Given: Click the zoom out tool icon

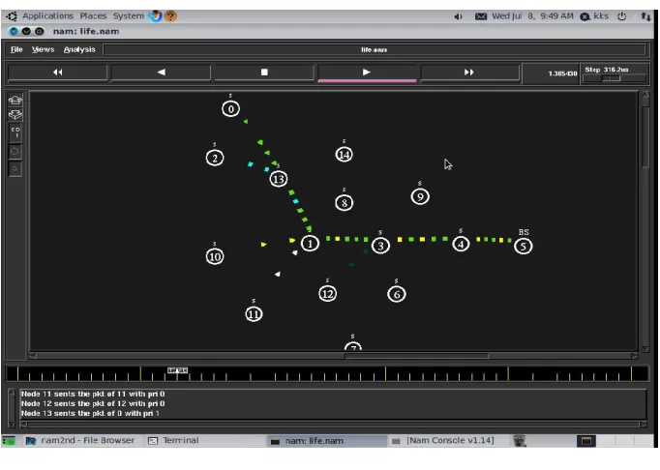Looking at the screenshot, I should (x=15, y=114).
